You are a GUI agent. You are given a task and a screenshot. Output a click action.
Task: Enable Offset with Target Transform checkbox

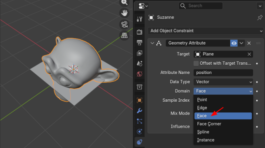click(196, 63)
